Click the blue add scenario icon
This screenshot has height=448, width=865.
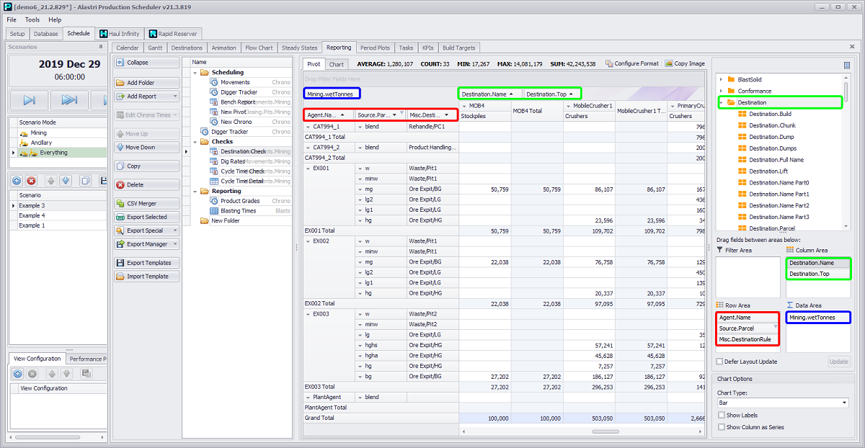click(18, 181)
